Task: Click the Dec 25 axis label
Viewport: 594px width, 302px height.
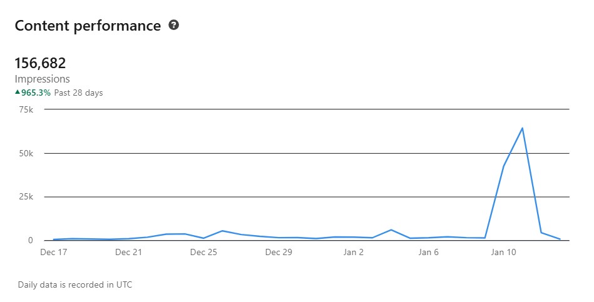Action: click(203, 253)
